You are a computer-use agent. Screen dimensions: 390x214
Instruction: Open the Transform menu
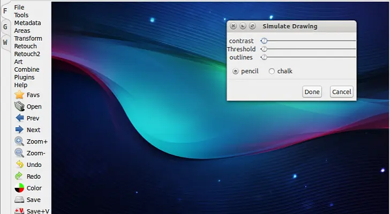28,39
